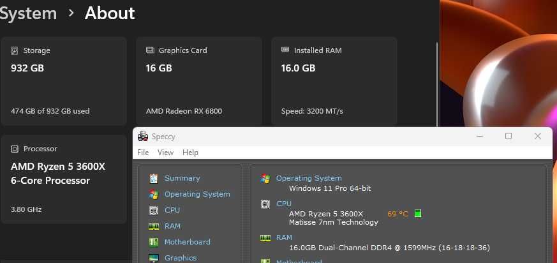Click the Graphics monitor icon in Speccy sidebar

[x=154, y=258]
